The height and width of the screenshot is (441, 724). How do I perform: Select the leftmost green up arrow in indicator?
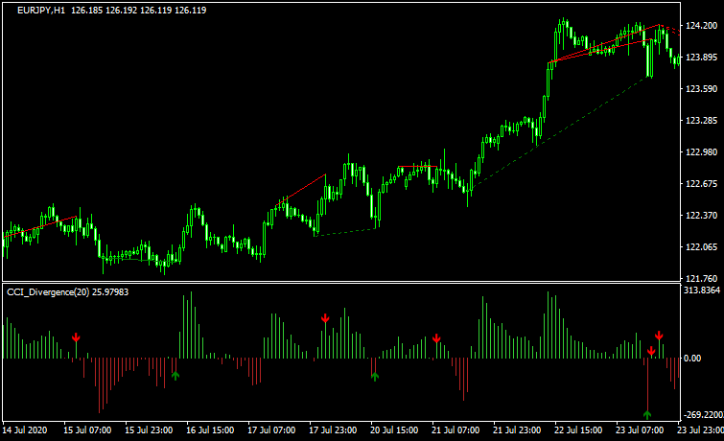175,375
